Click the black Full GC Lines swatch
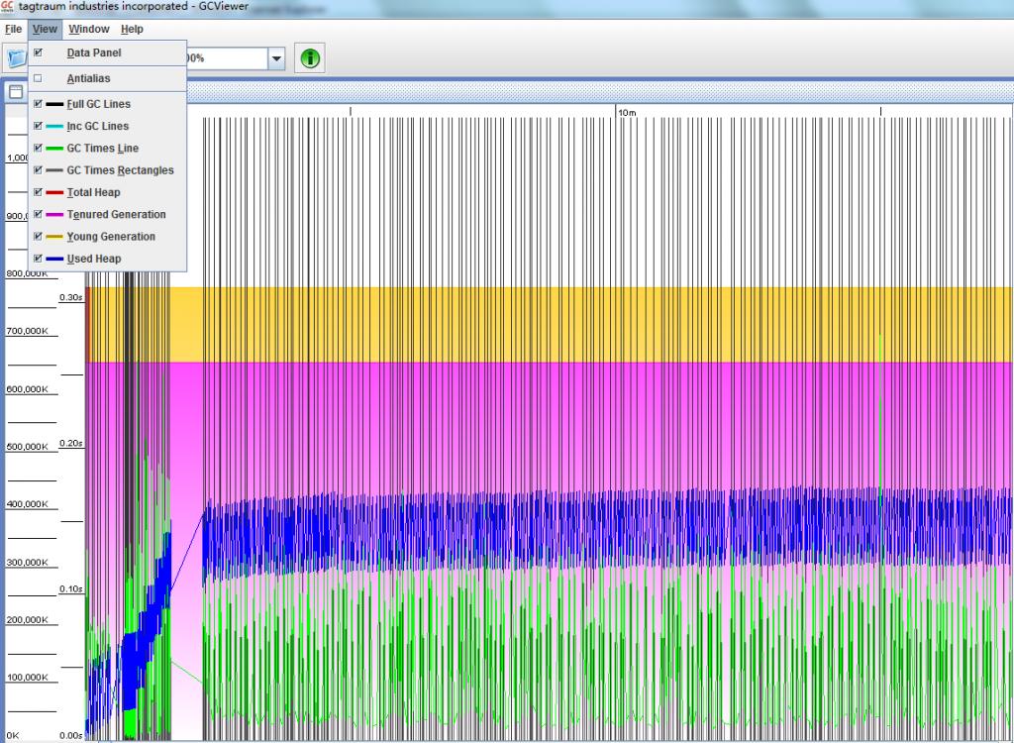This screenshot has width=1014, height=743. click(x=55, y=104)
